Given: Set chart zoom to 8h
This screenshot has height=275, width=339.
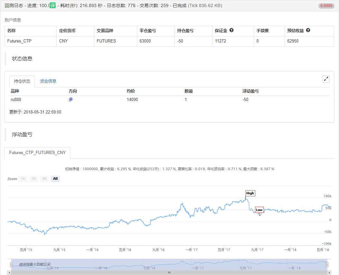Looking at the screenshot, I should [x=44, y=179].
